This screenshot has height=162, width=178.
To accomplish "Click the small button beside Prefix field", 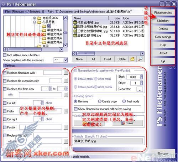I will (66, 111).
